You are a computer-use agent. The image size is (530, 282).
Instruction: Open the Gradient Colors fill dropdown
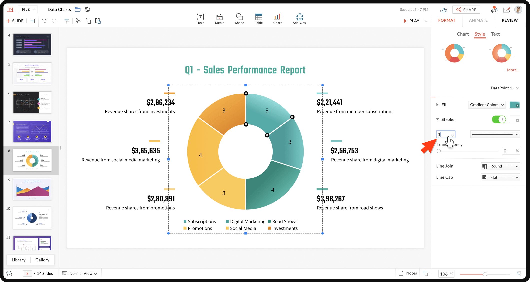[x=487, y=105]
